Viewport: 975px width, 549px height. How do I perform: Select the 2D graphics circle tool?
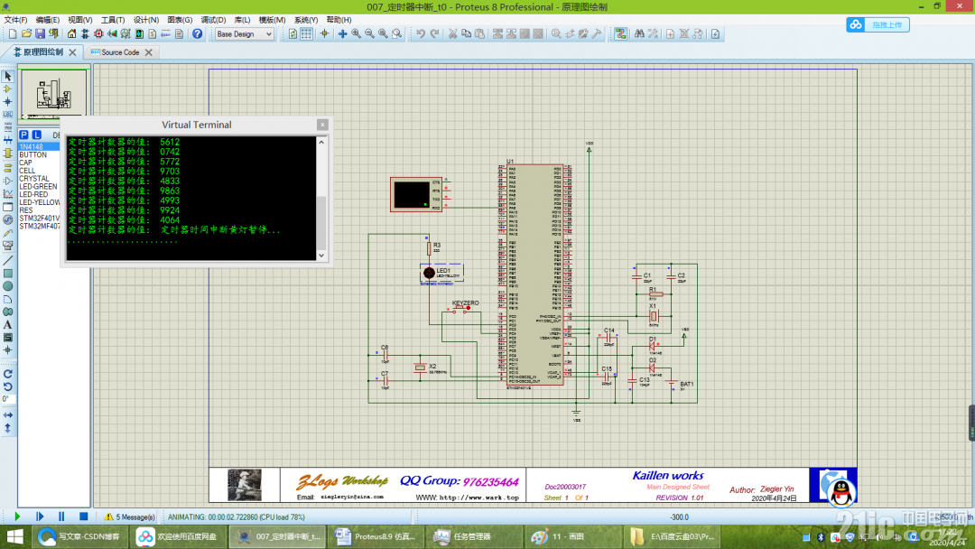tap(7, 286)
